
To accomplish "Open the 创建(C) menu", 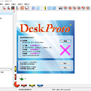I will click(14, 4).
